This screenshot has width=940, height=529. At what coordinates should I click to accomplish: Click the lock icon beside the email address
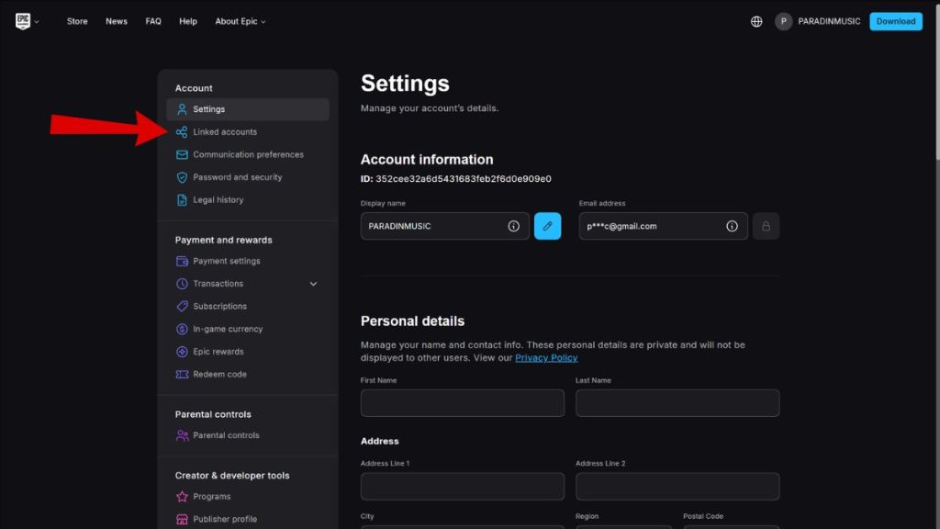click(766, 226)
